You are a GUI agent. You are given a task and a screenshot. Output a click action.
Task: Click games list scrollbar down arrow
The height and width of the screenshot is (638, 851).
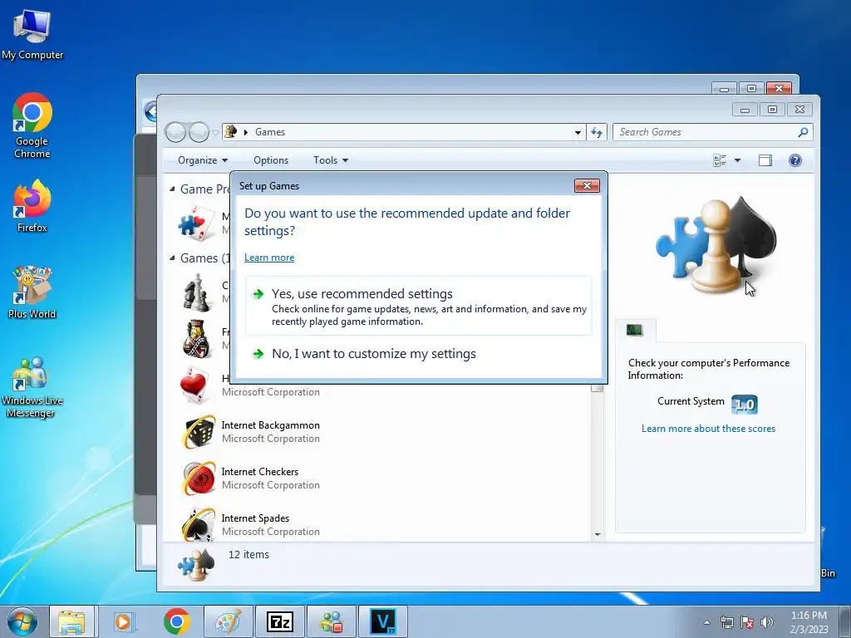[597, 535]
